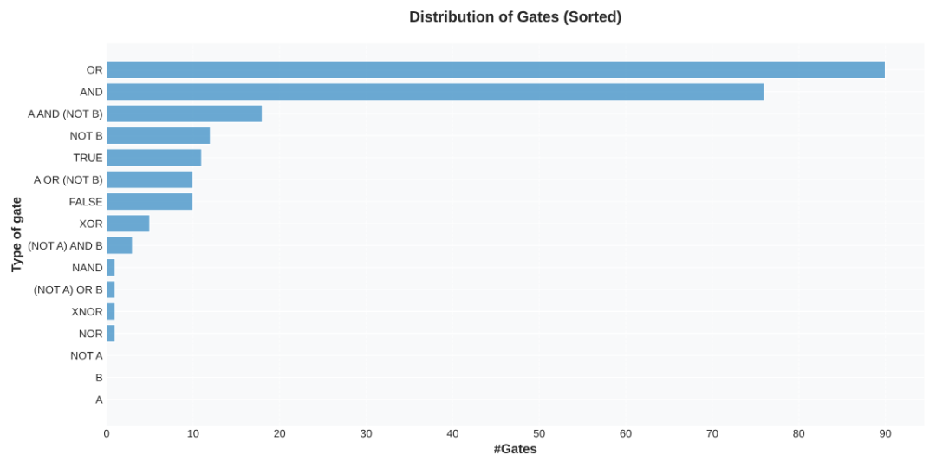Click the 90 tick on the x-axis
936x468 pixels.
[885, 433]
